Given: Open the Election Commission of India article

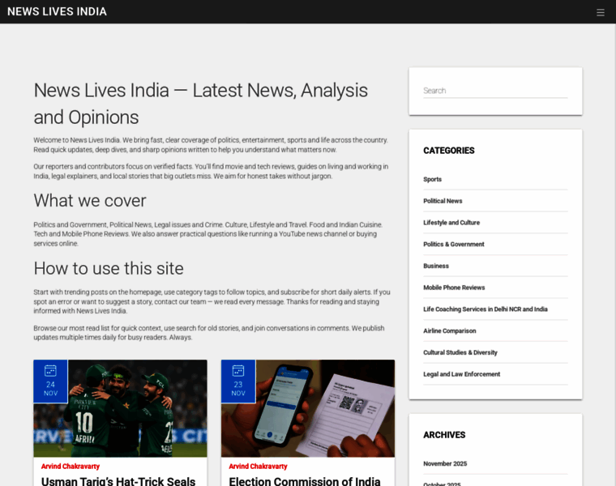Looking at the screenshot, I should (304, 481).
